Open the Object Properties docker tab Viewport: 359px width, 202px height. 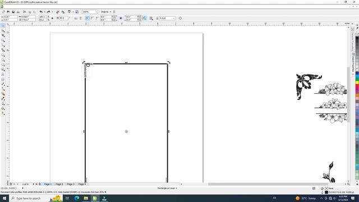click(x=353, y=62)
